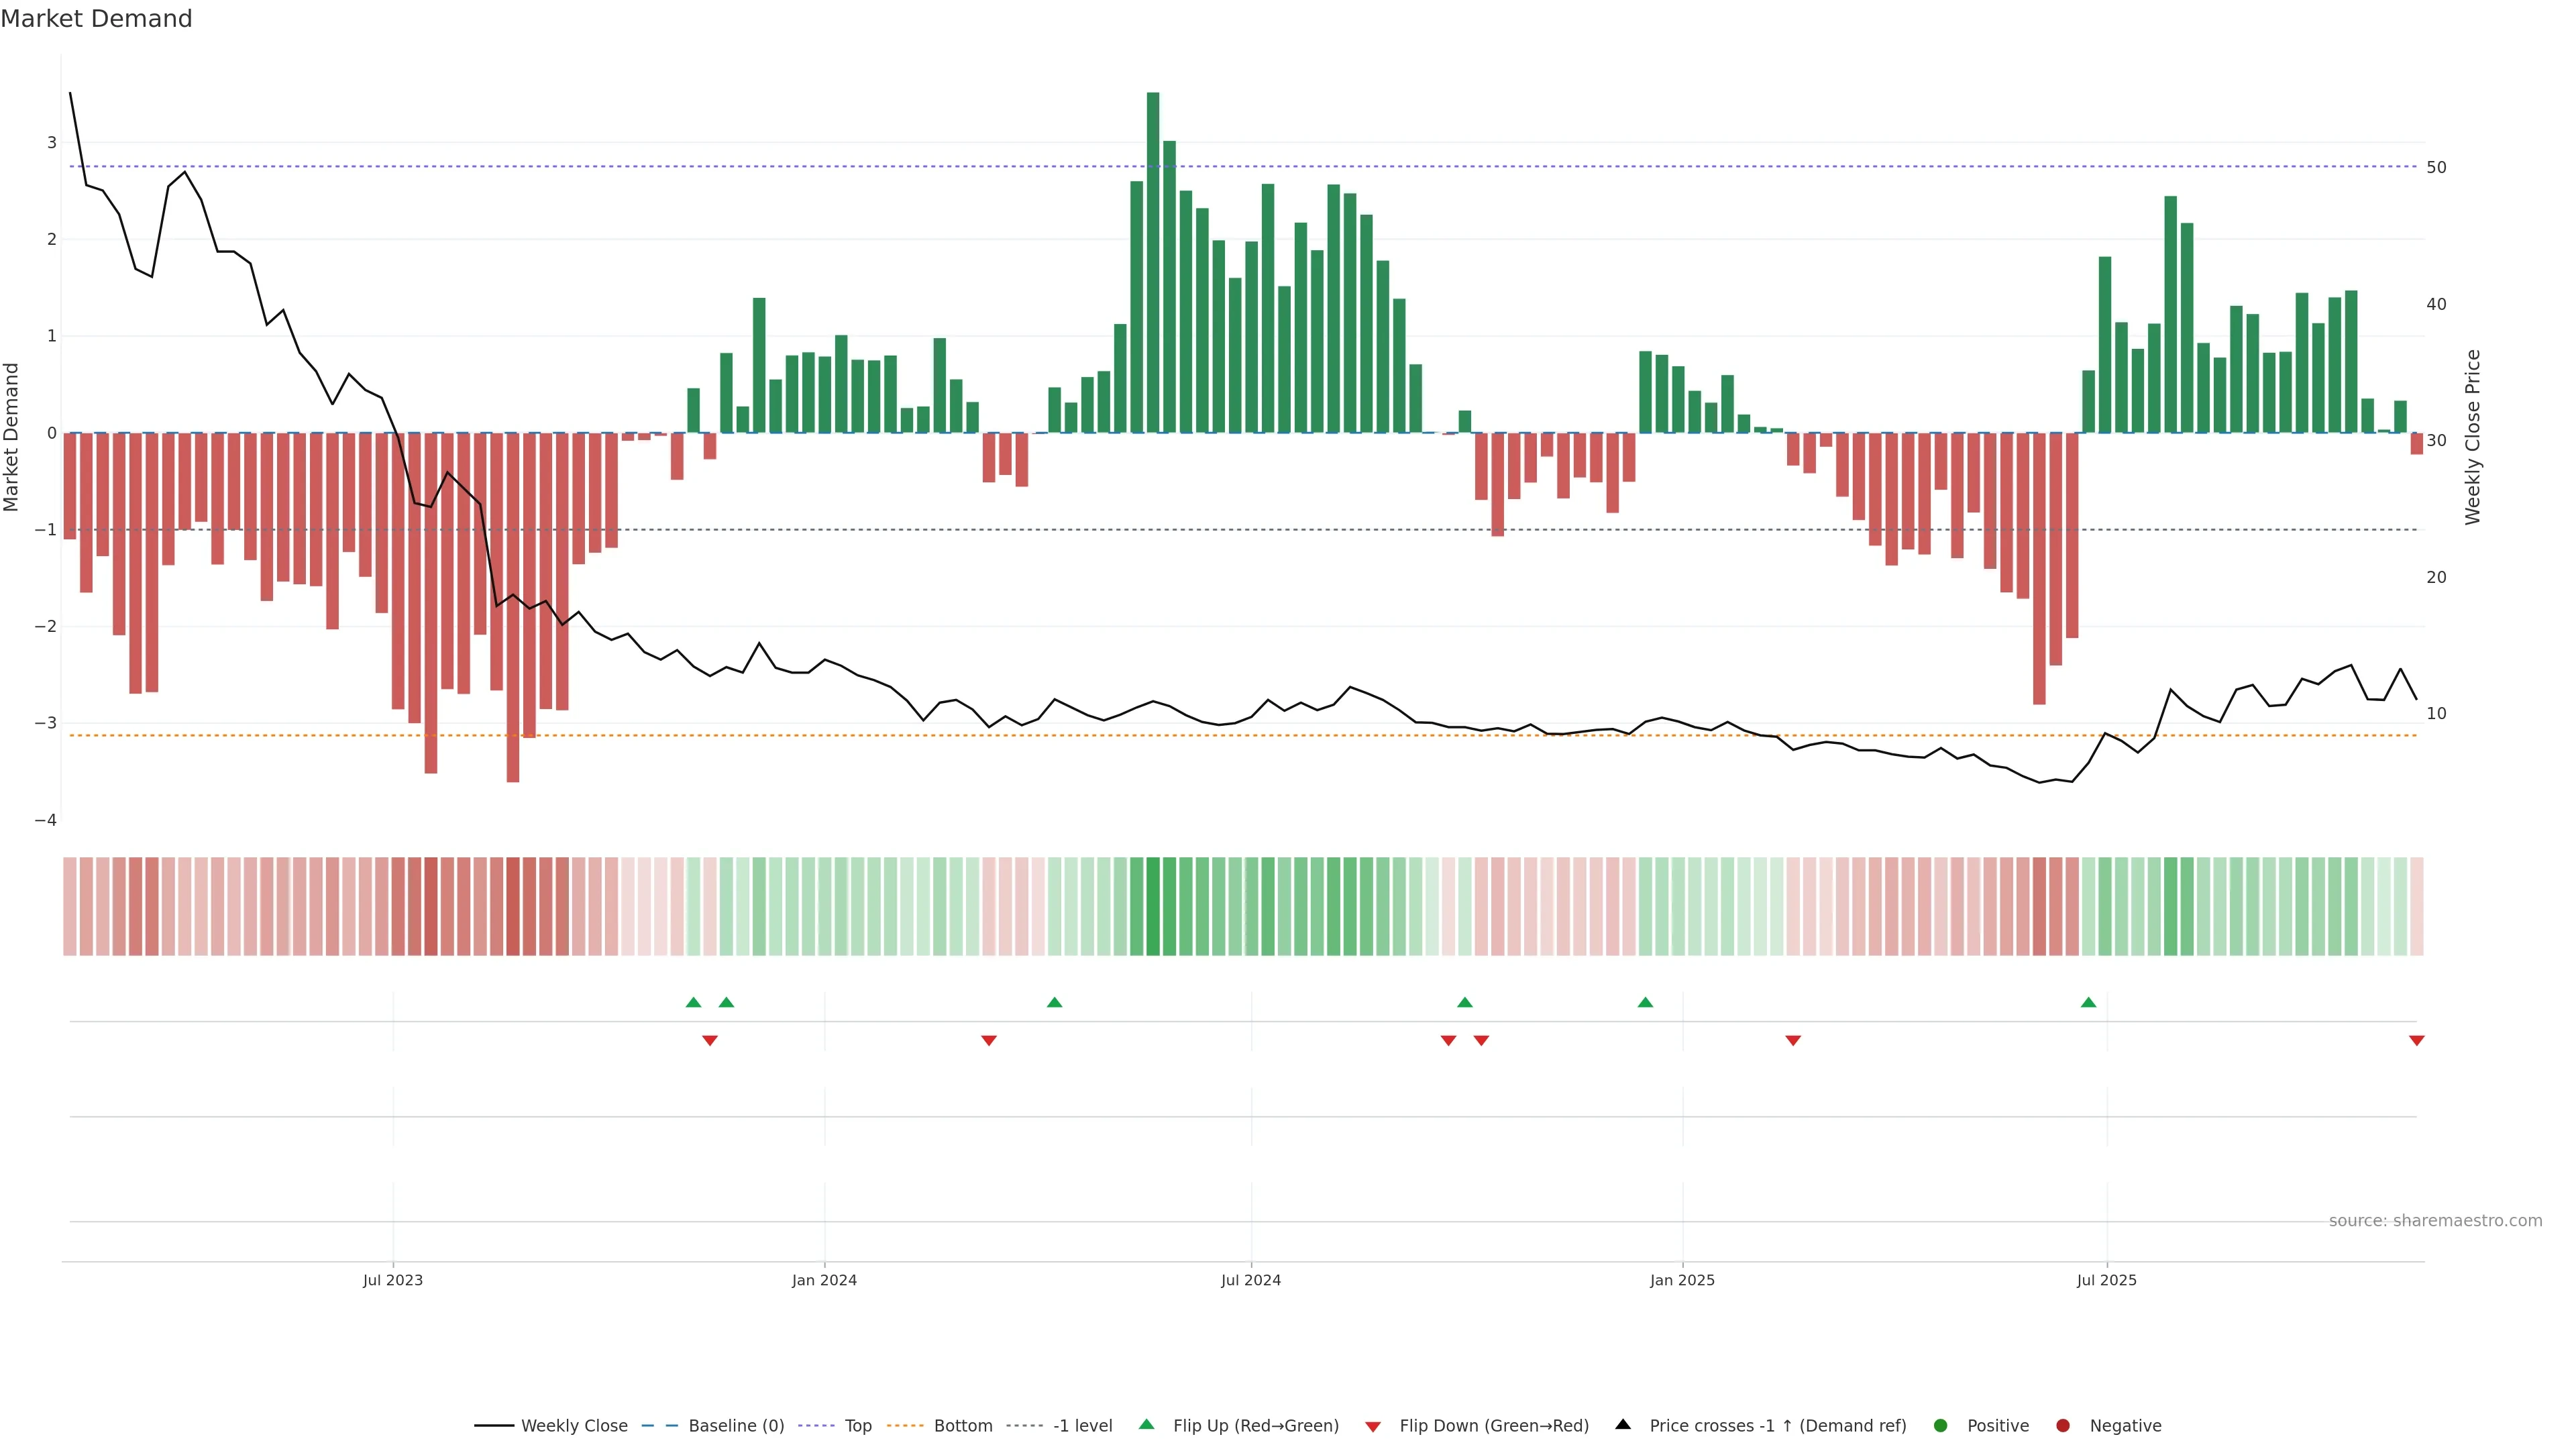Click red Negative legend dot
The width and height of the screenshot is (2576, 1449).
pos(2063,1426)
